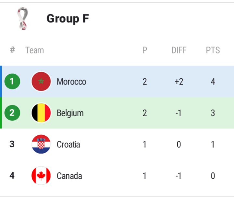
Task: Click the PTS column header
Action: pyautogui.click(x=213, y=50)
